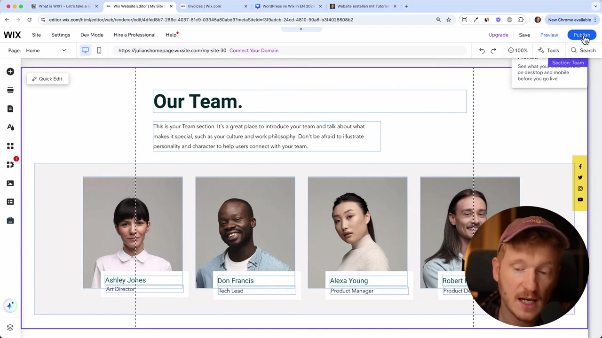Click the Preview button
Image resolution: width=602 pixels, height=338 pixels.
(549, 35)
